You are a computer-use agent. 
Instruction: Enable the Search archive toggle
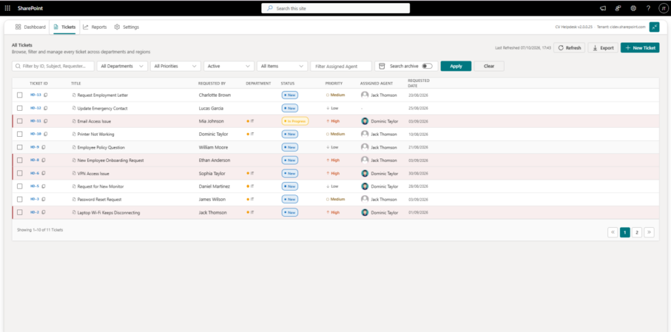click(427, 66)
